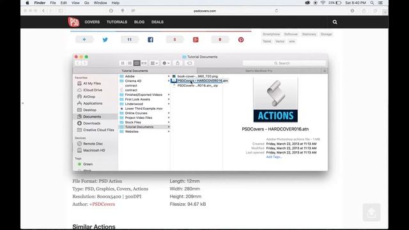The width and height of the screenshot is (409, 230).
Task: Click the Spotlight search icon in menu bar
Action: (372, 3)
